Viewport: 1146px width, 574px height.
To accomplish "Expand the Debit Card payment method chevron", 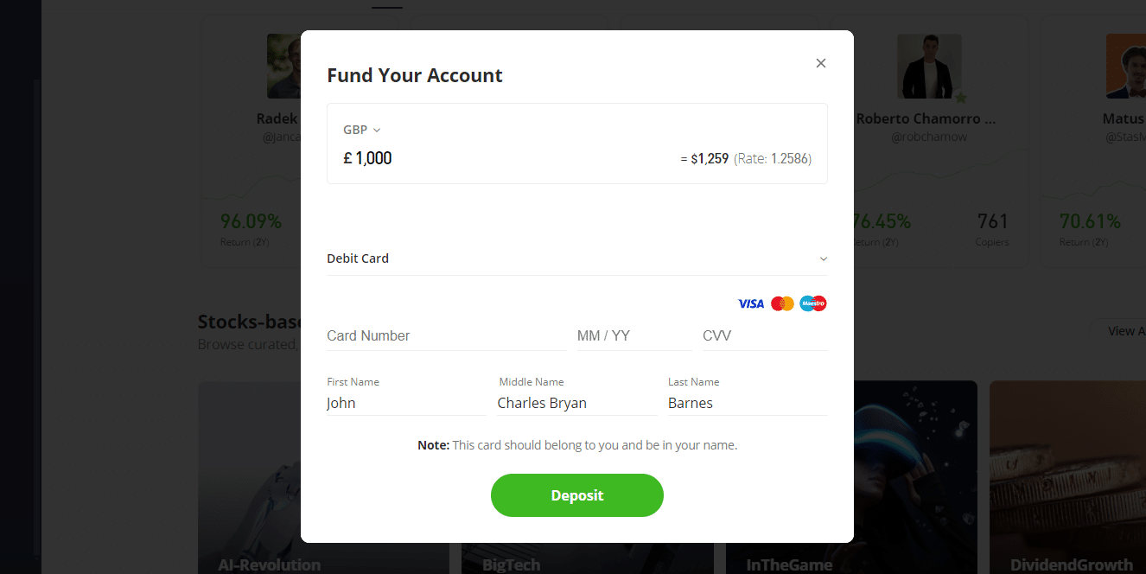I will point(824,258).
